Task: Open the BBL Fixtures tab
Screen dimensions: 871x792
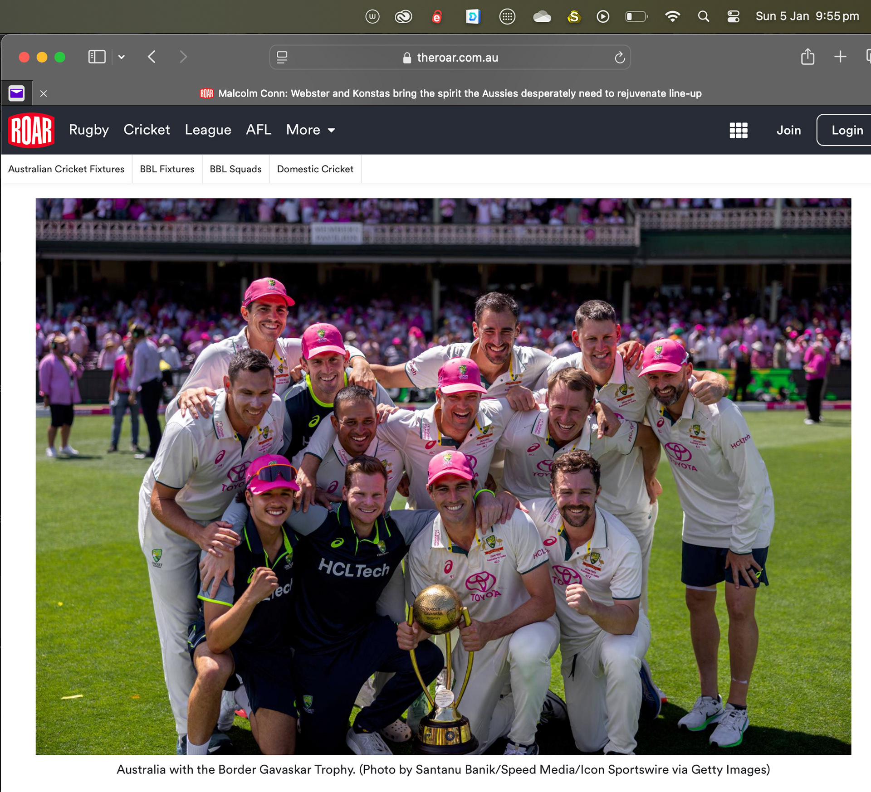Action: pyautogui.click(x=167, y=169)
